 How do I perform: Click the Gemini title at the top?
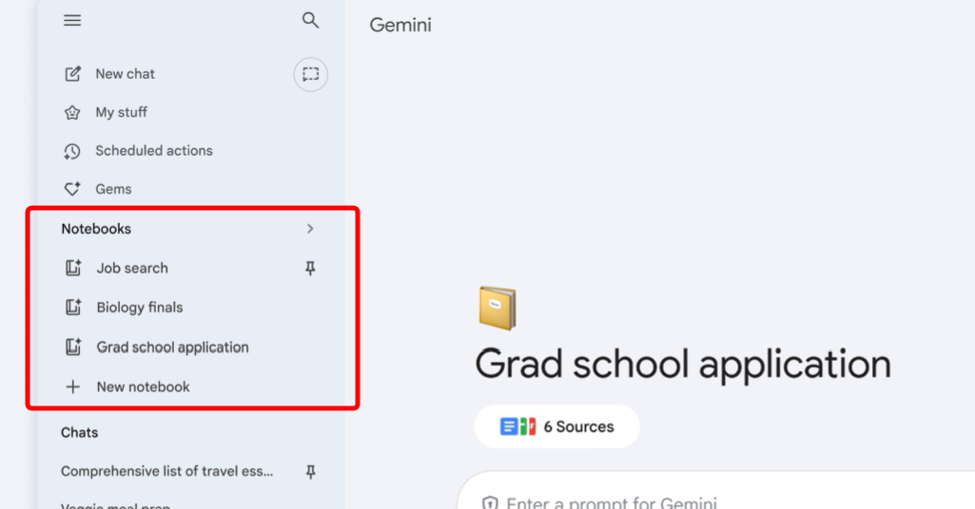point(400,25)
